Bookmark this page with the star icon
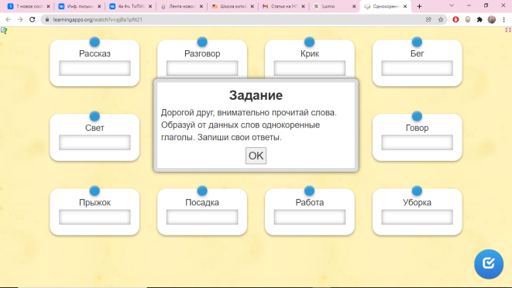Screen dimensions: 512x288 [x=441, y=19]
